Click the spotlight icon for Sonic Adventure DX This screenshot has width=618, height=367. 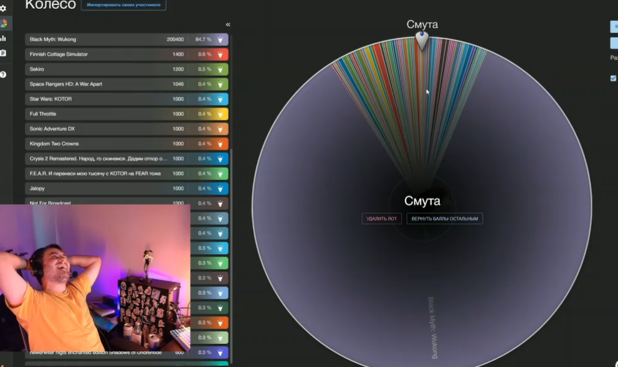pos(221,129)
